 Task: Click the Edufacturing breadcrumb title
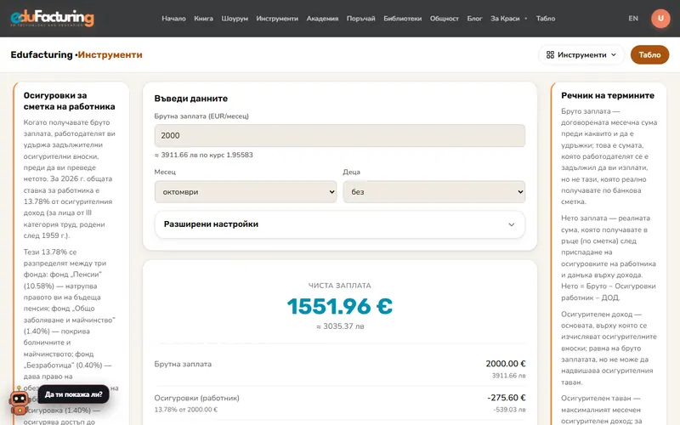click(42, 54)
